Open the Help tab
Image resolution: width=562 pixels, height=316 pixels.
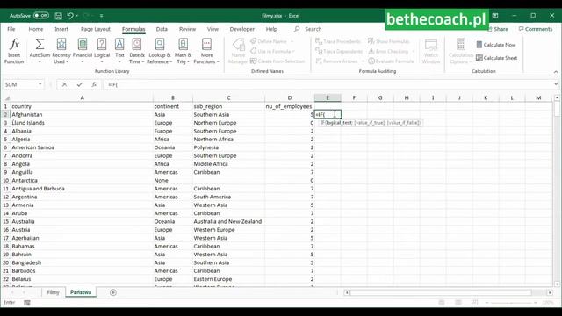coord(271,29)
